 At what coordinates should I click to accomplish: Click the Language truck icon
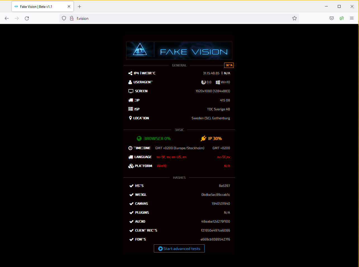131,157
